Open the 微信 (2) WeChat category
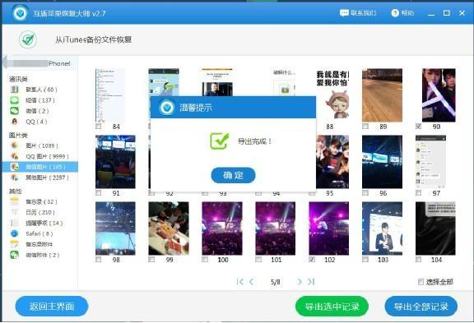Viewport: 474px width, 323px height. [x=30, y=111]
